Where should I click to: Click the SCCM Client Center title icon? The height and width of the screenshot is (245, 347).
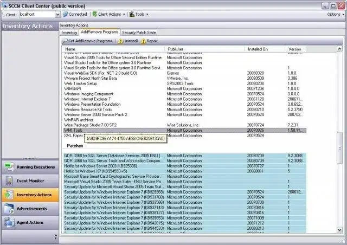[4, 5]
